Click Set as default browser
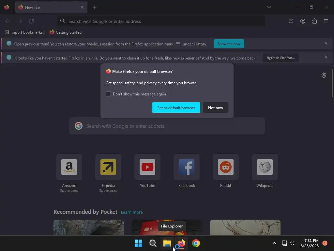Screen dimensions: 334x251 click(176, 108)
